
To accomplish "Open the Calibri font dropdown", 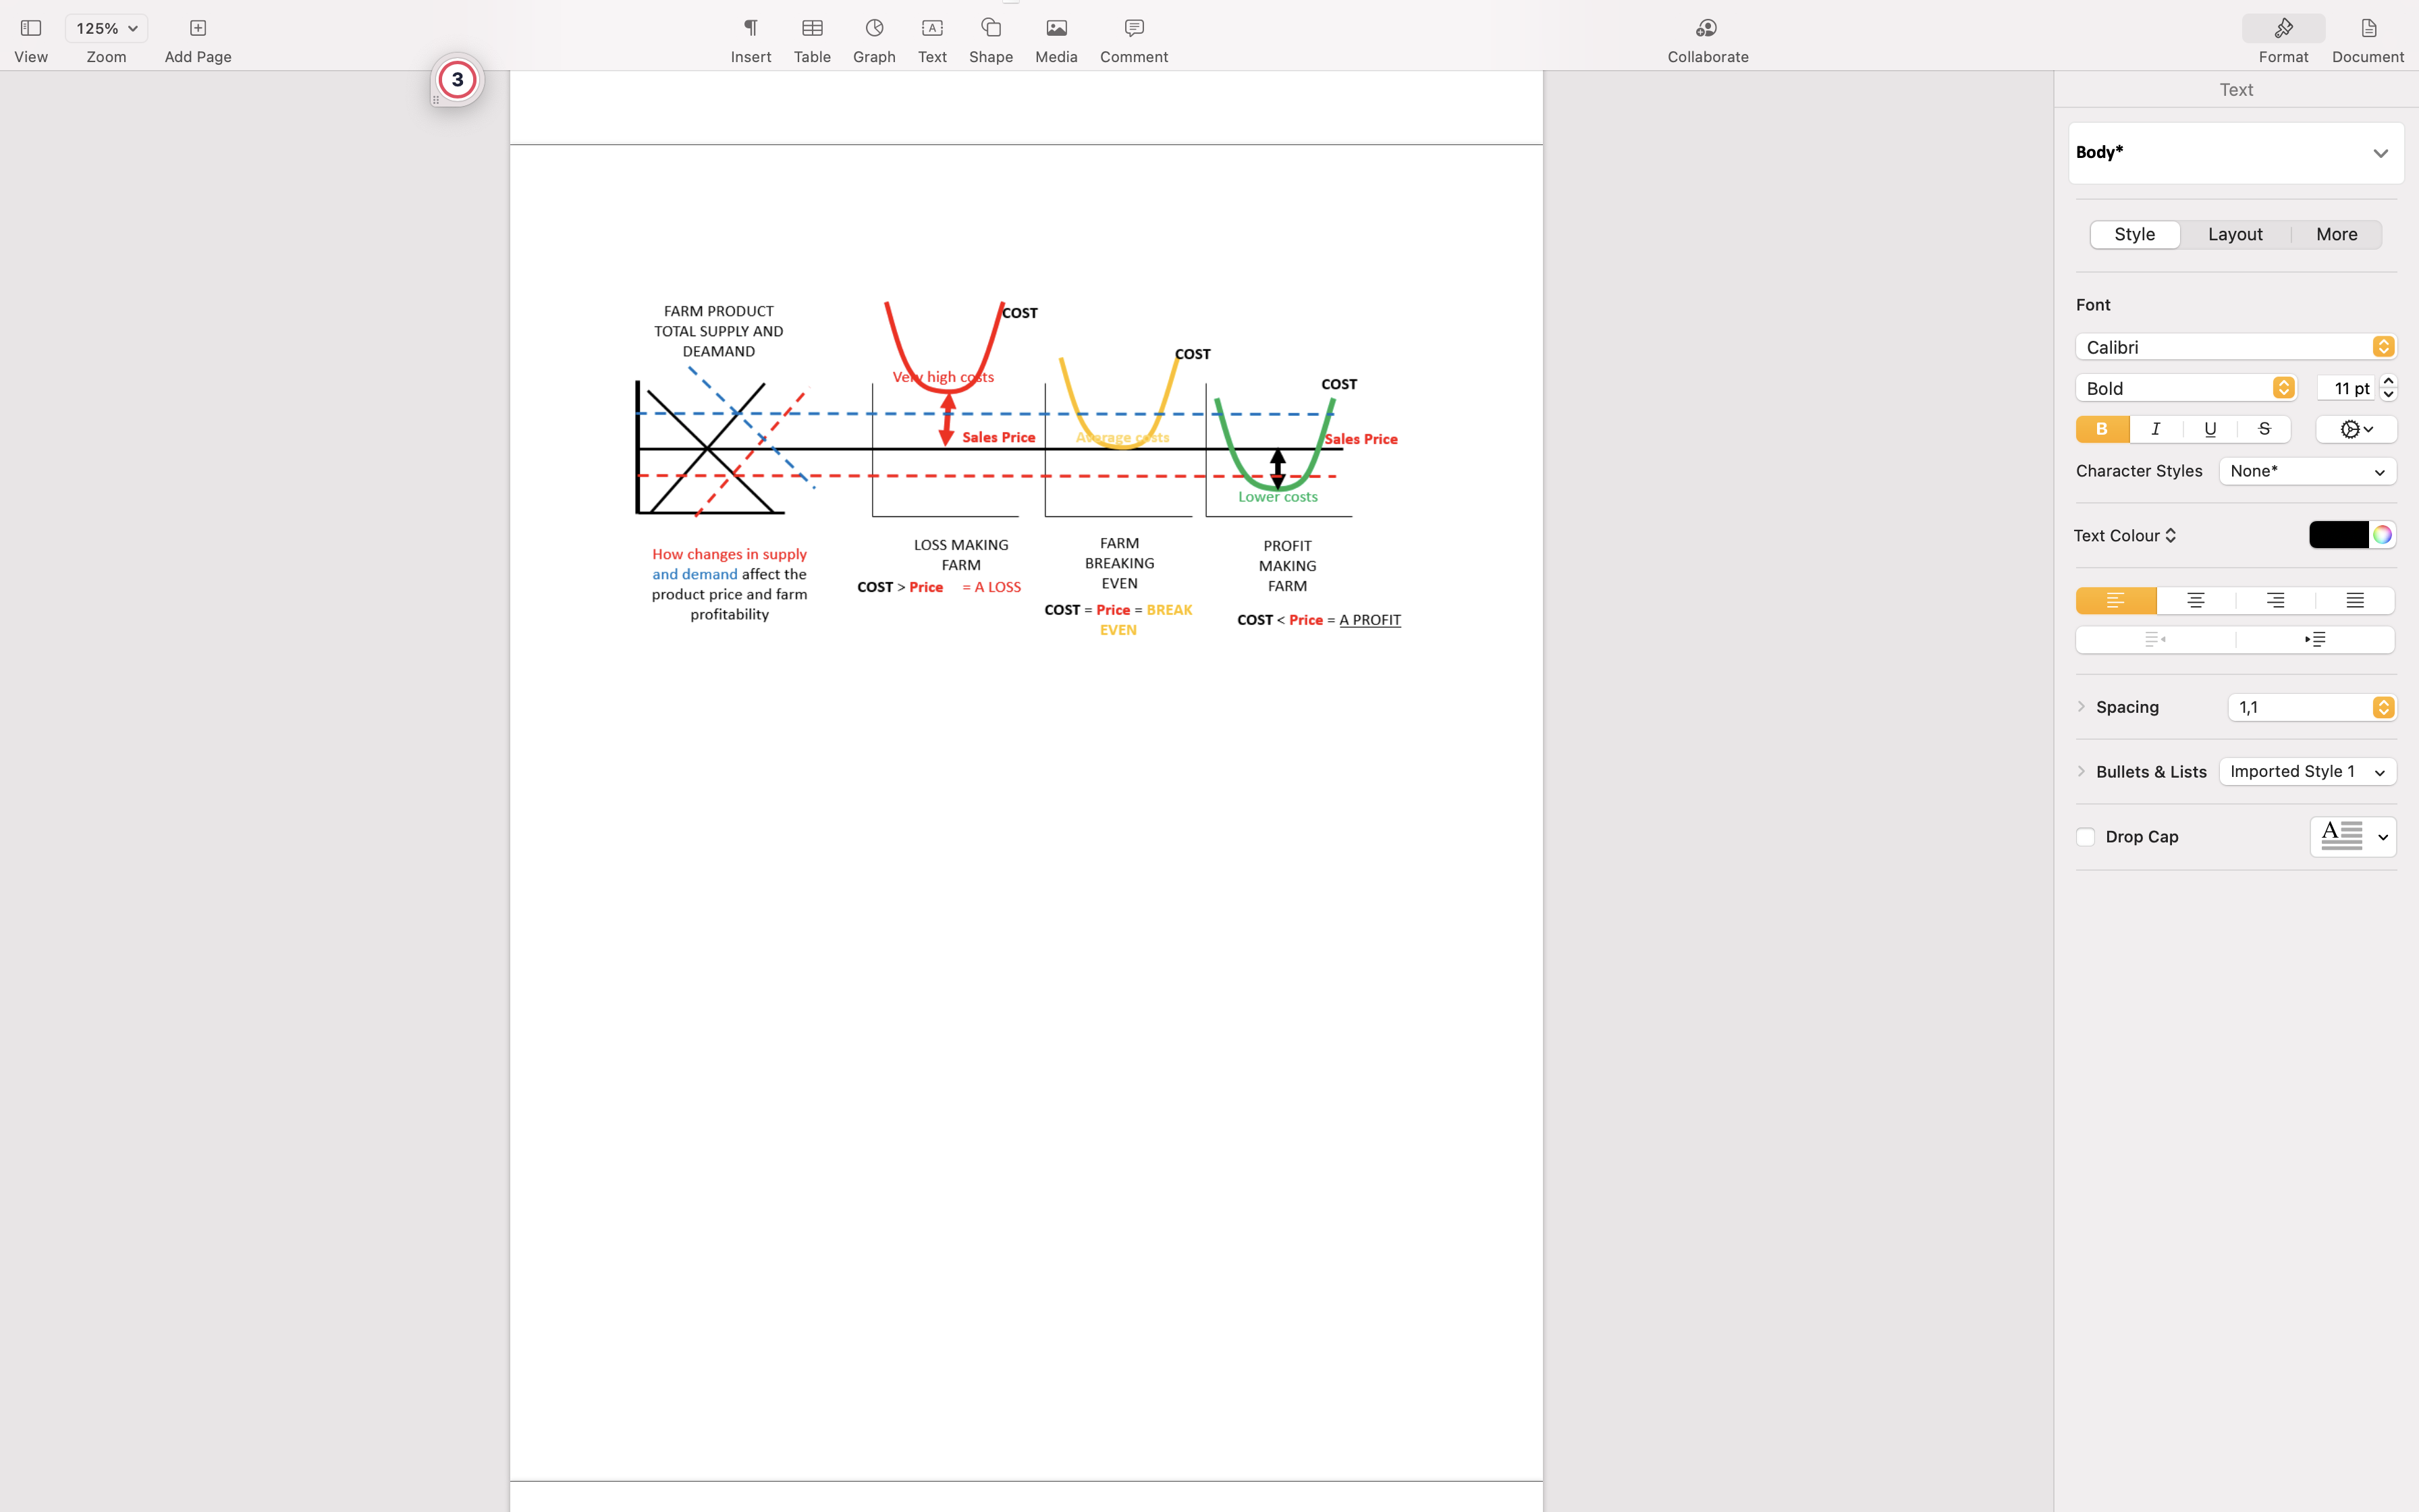I will 2235,347.
